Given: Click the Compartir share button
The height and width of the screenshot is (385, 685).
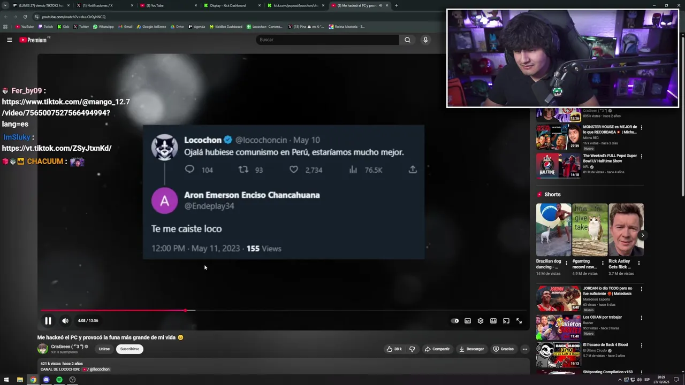Looking at the screenshot, I should click(x=437, y=349).
